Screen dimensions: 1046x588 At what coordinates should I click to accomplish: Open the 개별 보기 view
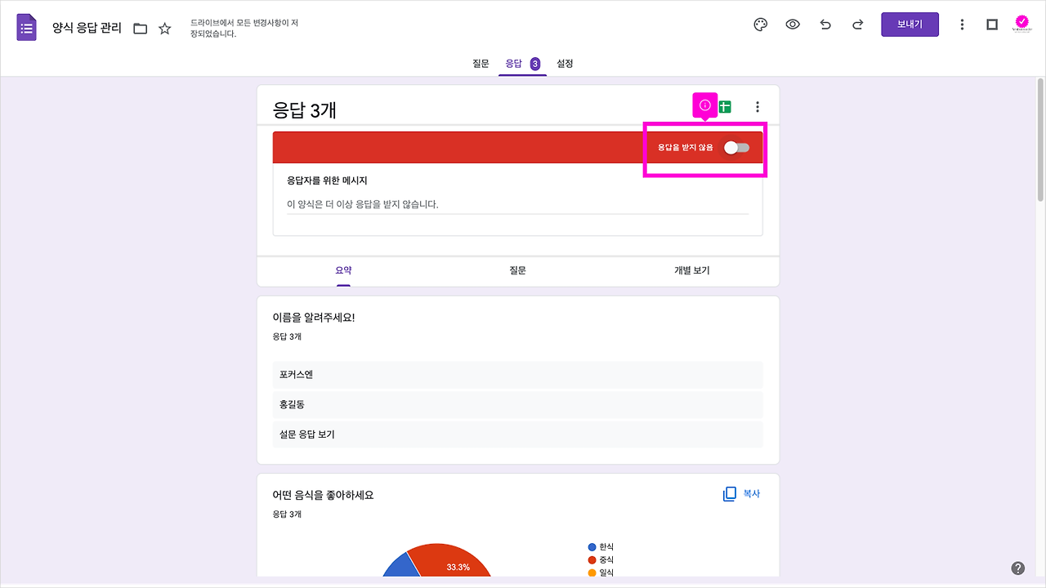coord(691,269)
